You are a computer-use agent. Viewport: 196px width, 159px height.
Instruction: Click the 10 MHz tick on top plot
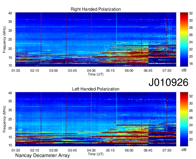pos(10,65)
